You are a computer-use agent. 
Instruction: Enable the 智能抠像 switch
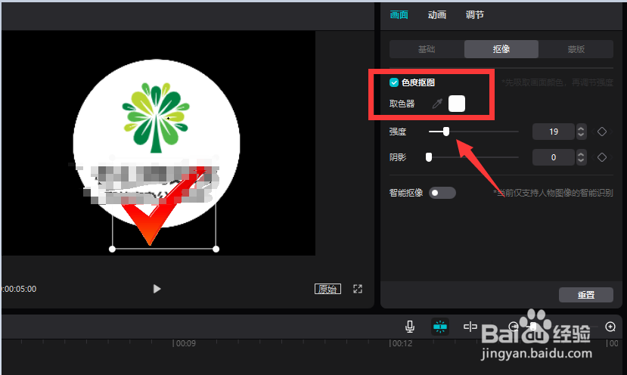(x=442, y=193)
